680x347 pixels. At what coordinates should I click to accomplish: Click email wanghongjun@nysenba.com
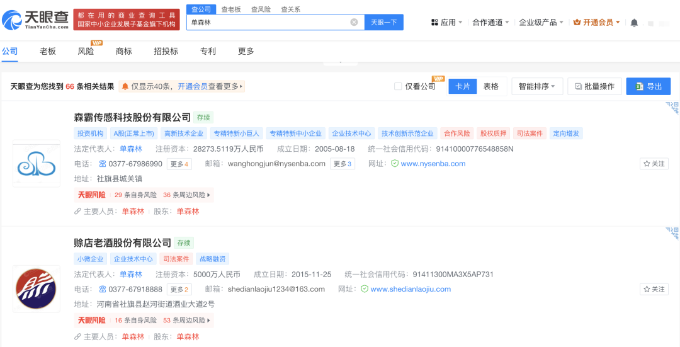coord(276,164)
